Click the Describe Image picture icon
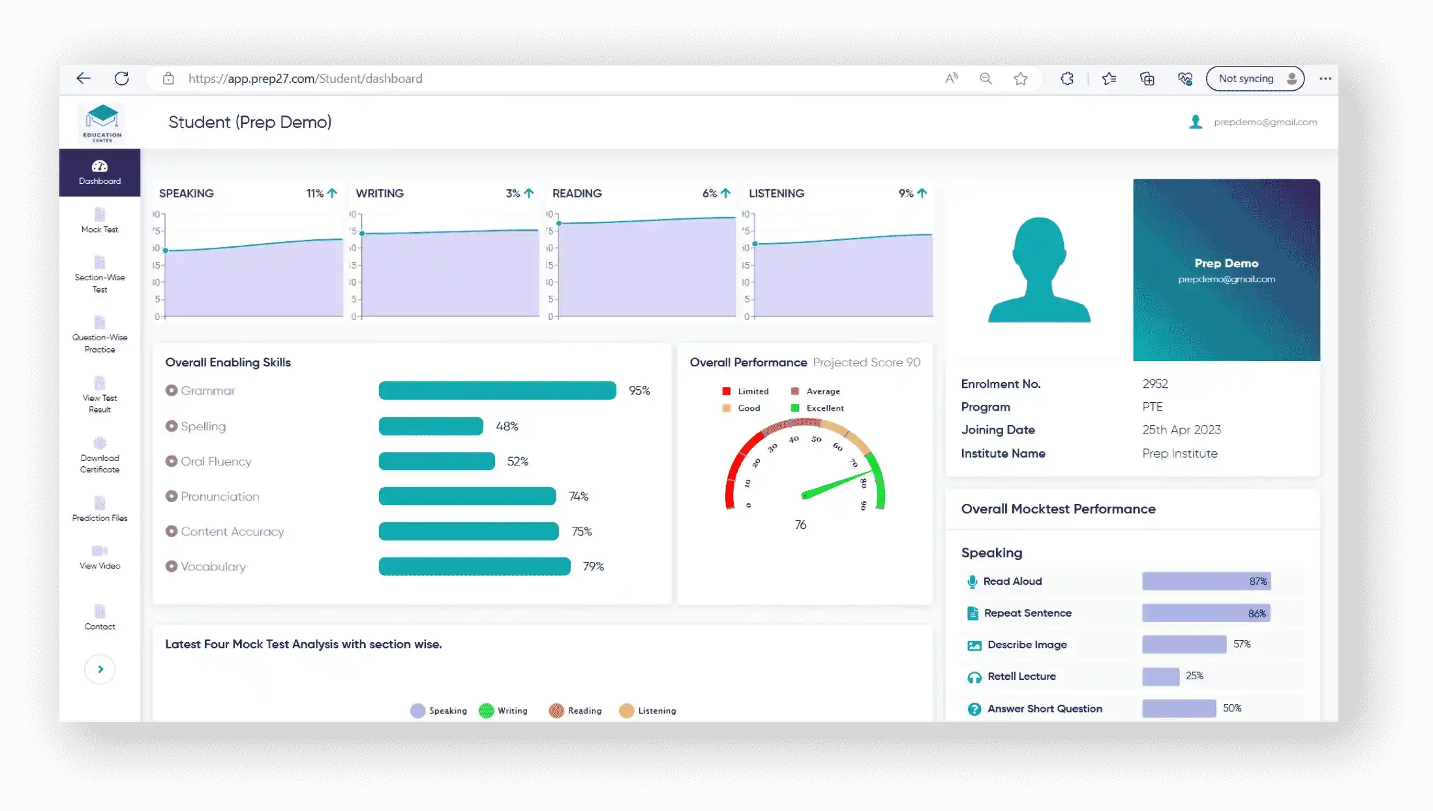 point(974,645)
